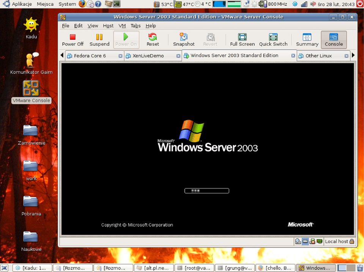
Task: Click the CD-ROM device icon in status bar
Action: (298, 241)
